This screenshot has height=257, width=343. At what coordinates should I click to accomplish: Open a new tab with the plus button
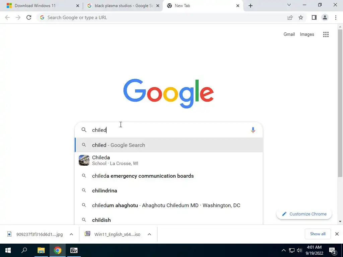pos(251,6)
